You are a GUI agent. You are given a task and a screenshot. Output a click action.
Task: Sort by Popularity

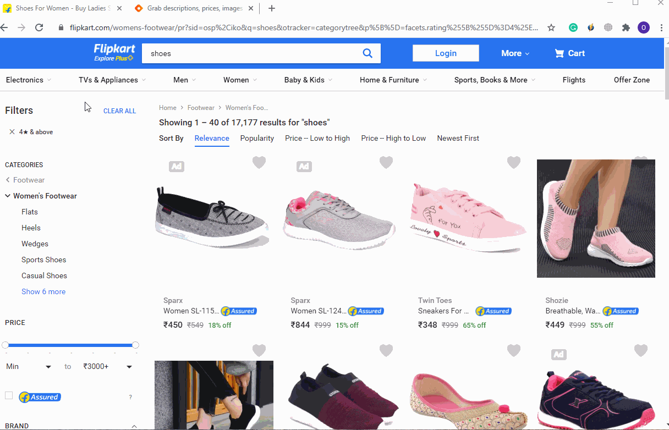(x=257, y=138)
